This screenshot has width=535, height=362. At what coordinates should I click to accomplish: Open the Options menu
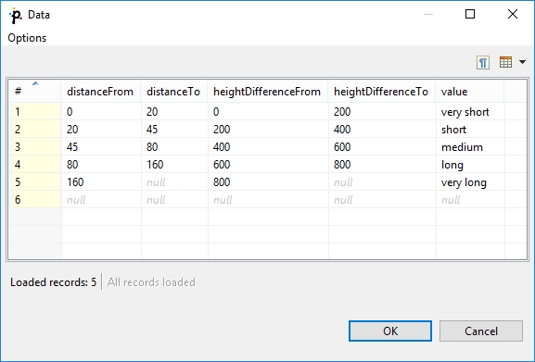[27, 38]
